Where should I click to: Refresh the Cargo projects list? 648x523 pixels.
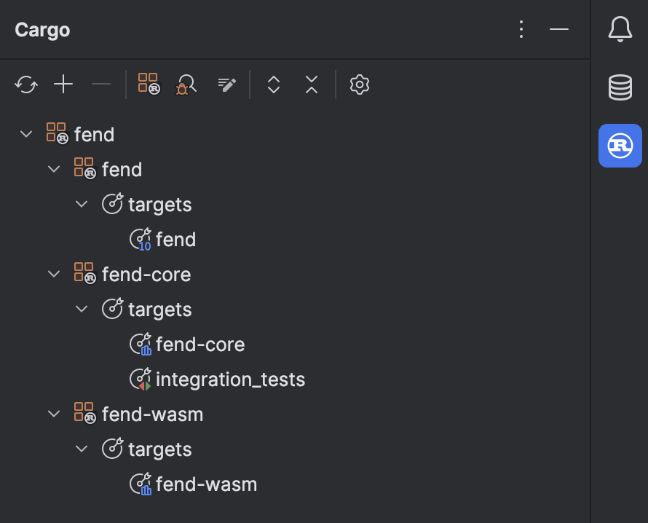tap(26, 84)
